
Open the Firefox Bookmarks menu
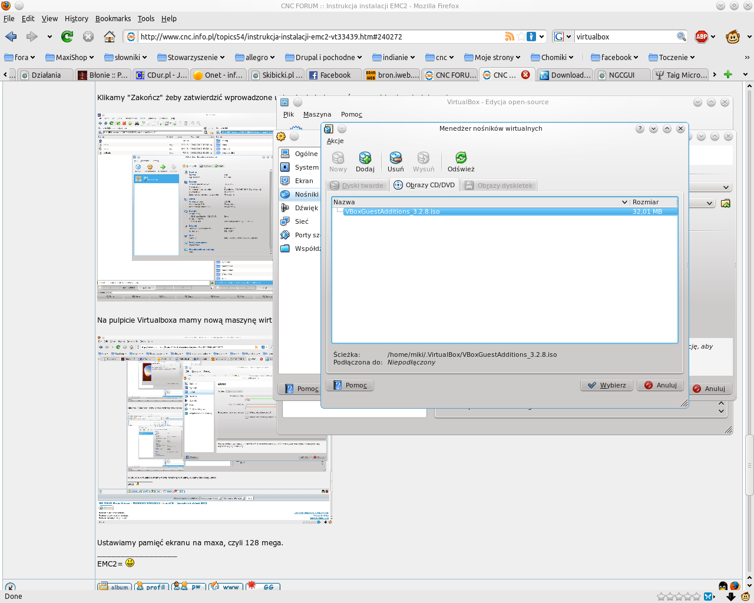113,18
